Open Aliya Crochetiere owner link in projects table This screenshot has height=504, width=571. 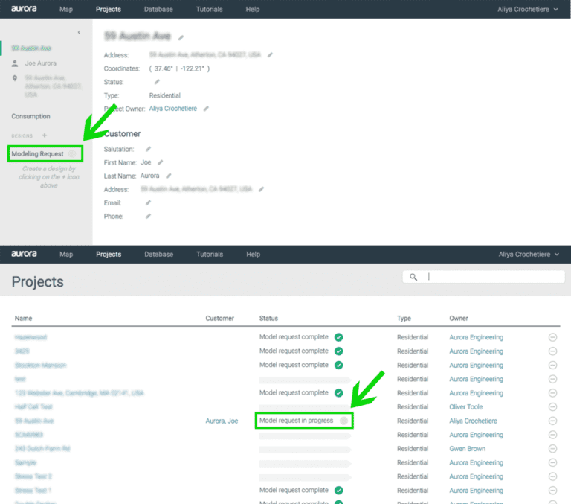[473, 421]
